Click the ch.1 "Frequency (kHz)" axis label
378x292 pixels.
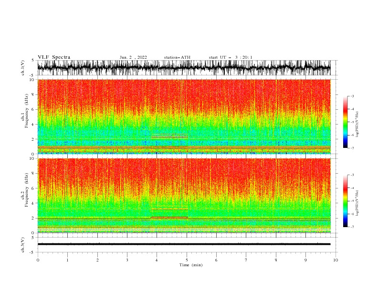[x=27, y=111]
